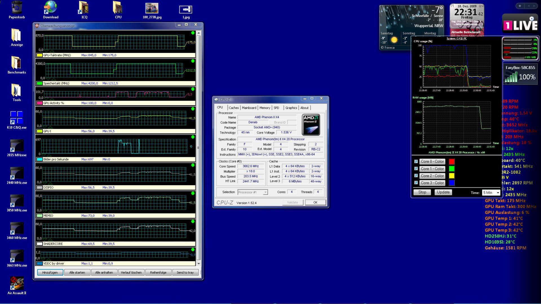Click the AMD Phenom II logo in CPU-Z

311,125
